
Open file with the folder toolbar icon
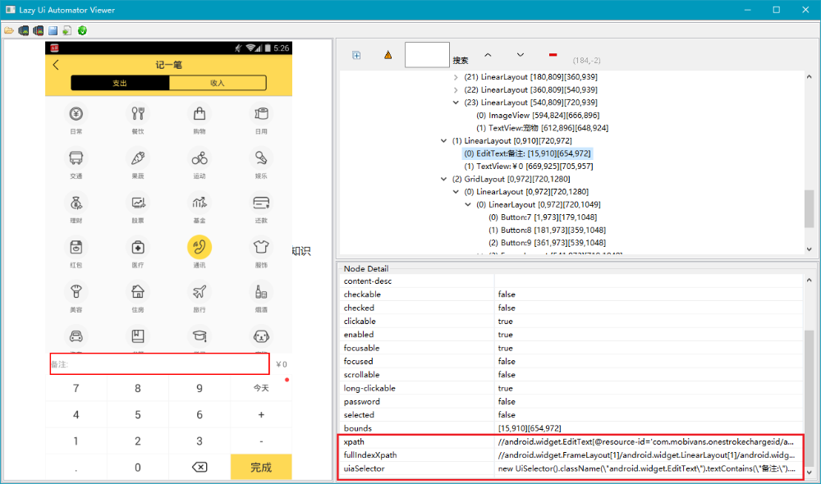pos(9,31)
